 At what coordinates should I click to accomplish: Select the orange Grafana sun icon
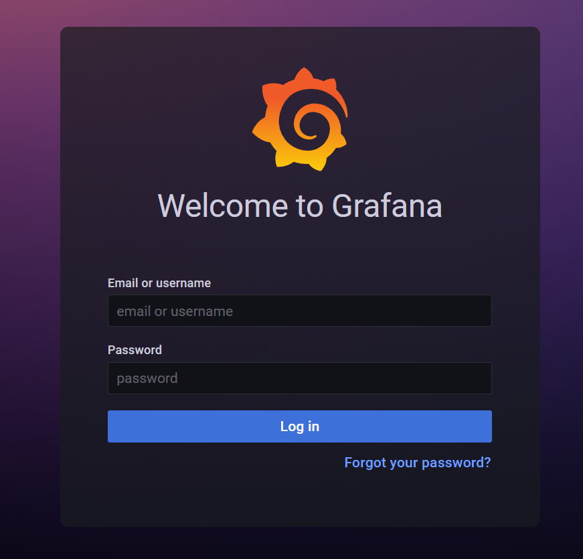[x=300, y=119]
